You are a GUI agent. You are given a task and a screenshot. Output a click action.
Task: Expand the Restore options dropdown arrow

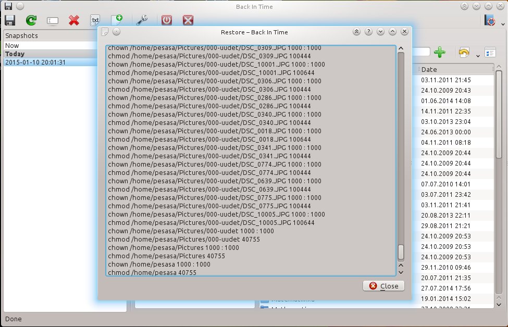pyautogui.click(x=478, y=56)
